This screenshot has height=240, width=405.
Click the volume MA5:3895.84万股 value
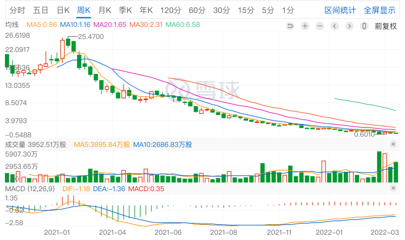pyautogui.click(x=102, y=145)
